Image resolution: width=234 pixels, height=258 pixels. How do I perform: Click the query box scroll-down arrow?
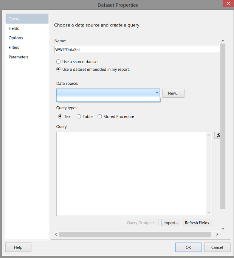pyautogui.click(x=209, y=213)
